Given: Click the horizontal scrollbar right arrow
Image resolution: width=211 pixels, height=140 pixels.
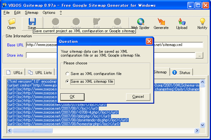Looking at the screenshot, I should point(197,130).
